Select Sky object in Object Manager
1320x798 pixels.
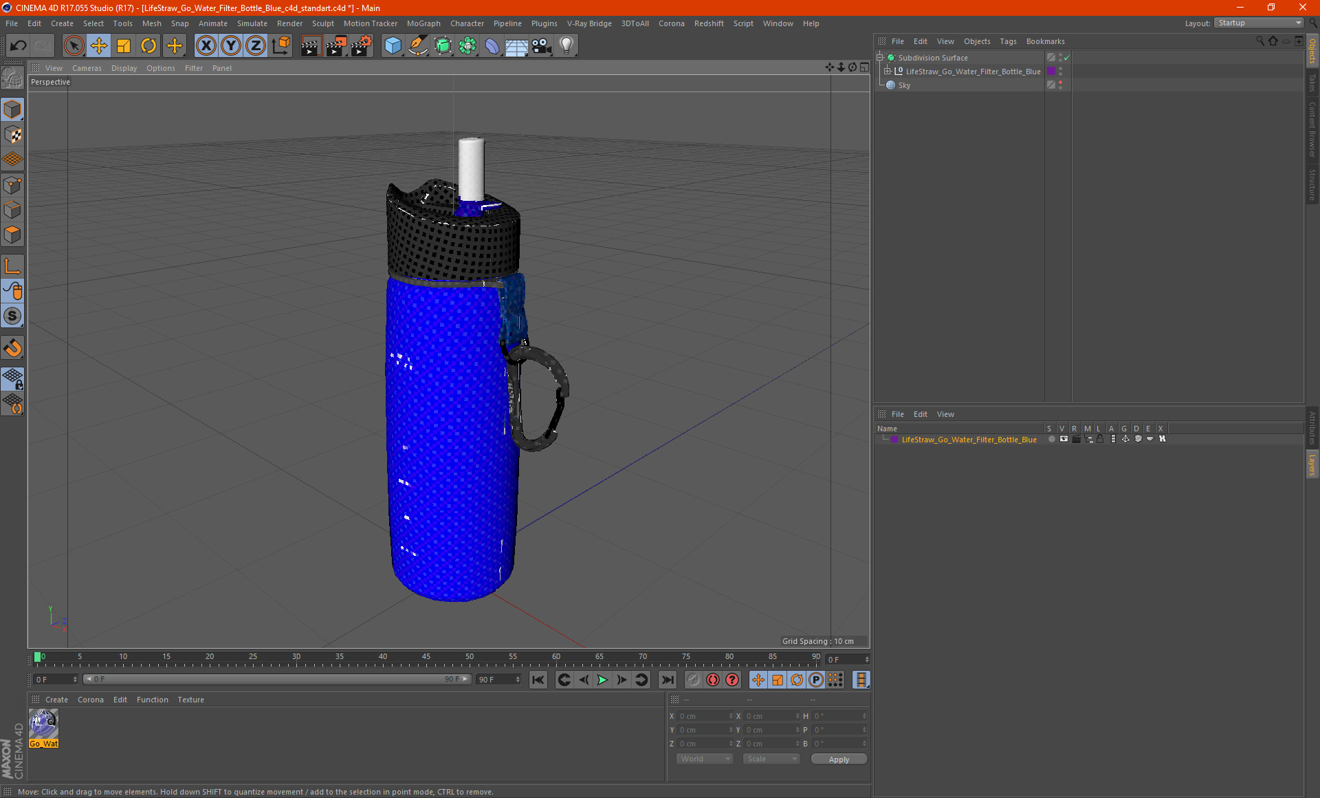(904, 85)
